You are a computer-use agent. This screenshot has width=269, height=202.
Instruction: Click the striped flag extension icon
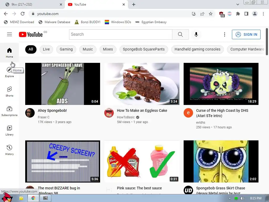(x=230, y=14)
